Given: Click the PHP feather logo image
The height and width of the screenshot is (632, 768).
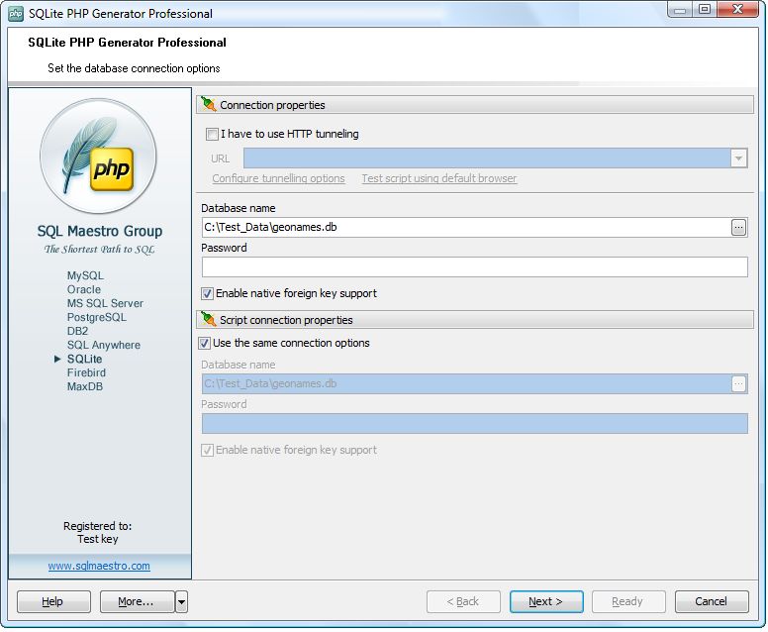Looking at the screenshot, I should 98,157.
